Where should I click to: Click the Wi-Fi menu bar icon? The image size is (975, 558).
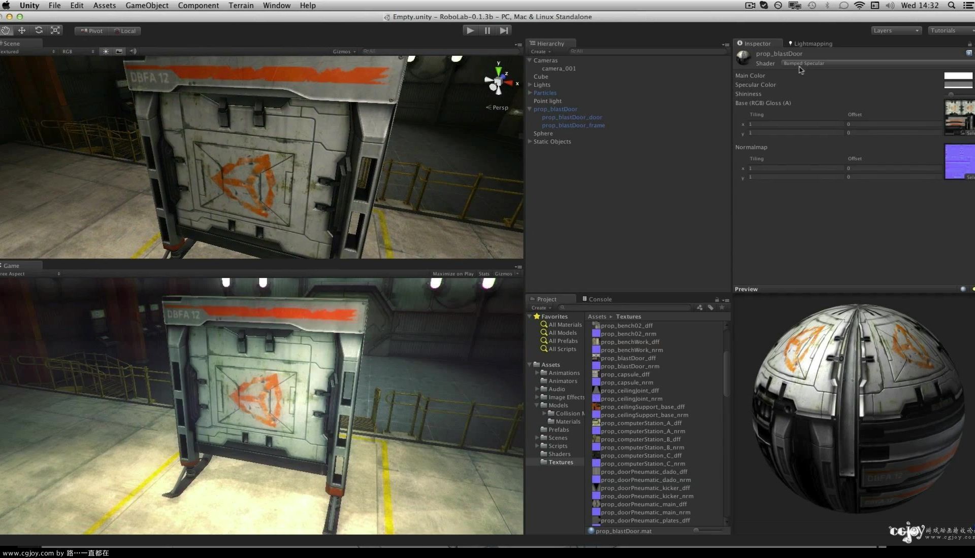[859, 6]
